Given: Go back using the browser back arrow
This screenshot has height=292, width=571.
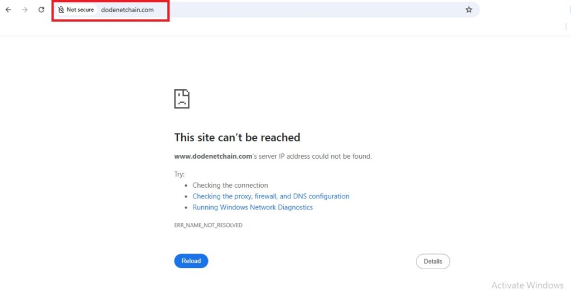Looking at the screenshot, I should [8, 10].
